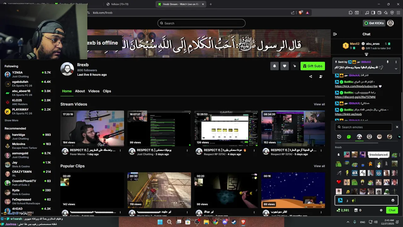Image resolution: width=403 pixels, height=227 pixels.
Task: Switch to the Clips tab
Action: [x=107, y=91]
